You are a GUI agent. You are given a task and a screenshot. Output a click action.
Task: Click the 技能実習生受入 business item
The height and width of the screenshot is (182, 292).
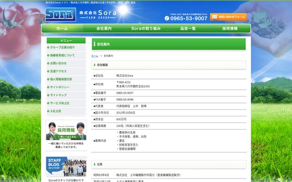click(128, 145)
